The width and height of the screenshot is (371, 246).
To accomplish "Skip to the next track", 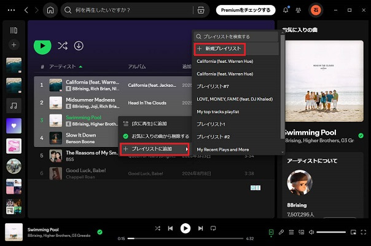I will (200, 228).
